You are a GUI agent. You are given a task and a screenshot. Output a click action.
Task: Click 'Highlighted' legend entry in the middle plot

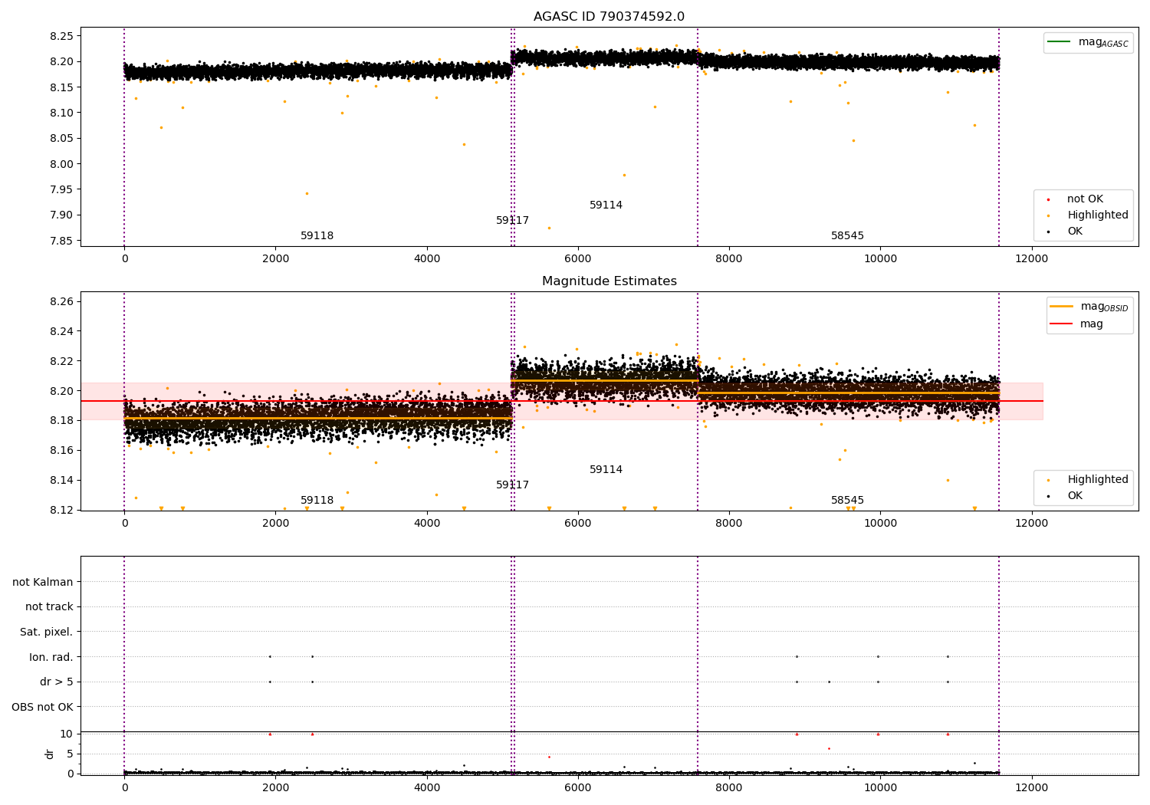pyautogui.click(x=1089, y=480)
